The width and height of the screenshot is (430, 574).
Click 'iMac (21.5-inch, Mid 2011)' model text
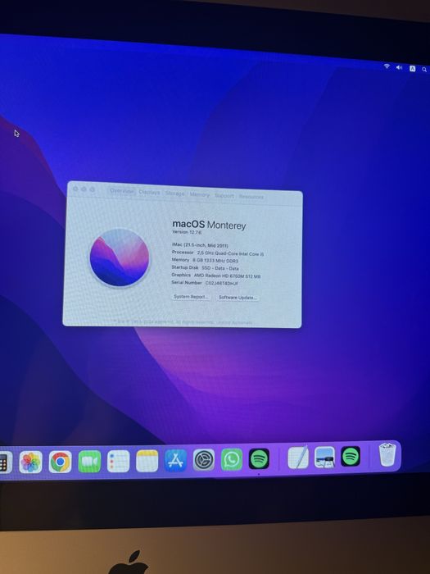point(200,245)
